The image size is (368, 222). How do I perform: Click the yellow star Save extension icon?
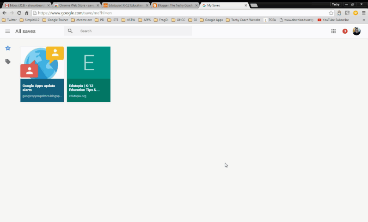(356, 13)
